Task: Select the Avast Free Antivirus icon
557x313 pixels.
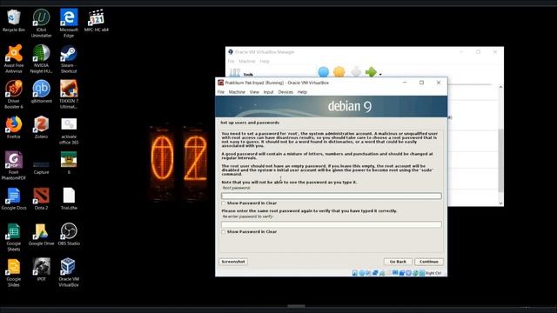Action: click(14, 59)
